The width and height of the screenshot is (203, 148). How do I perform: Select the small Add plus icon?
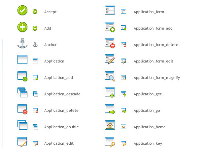click(x=35, y=28)
